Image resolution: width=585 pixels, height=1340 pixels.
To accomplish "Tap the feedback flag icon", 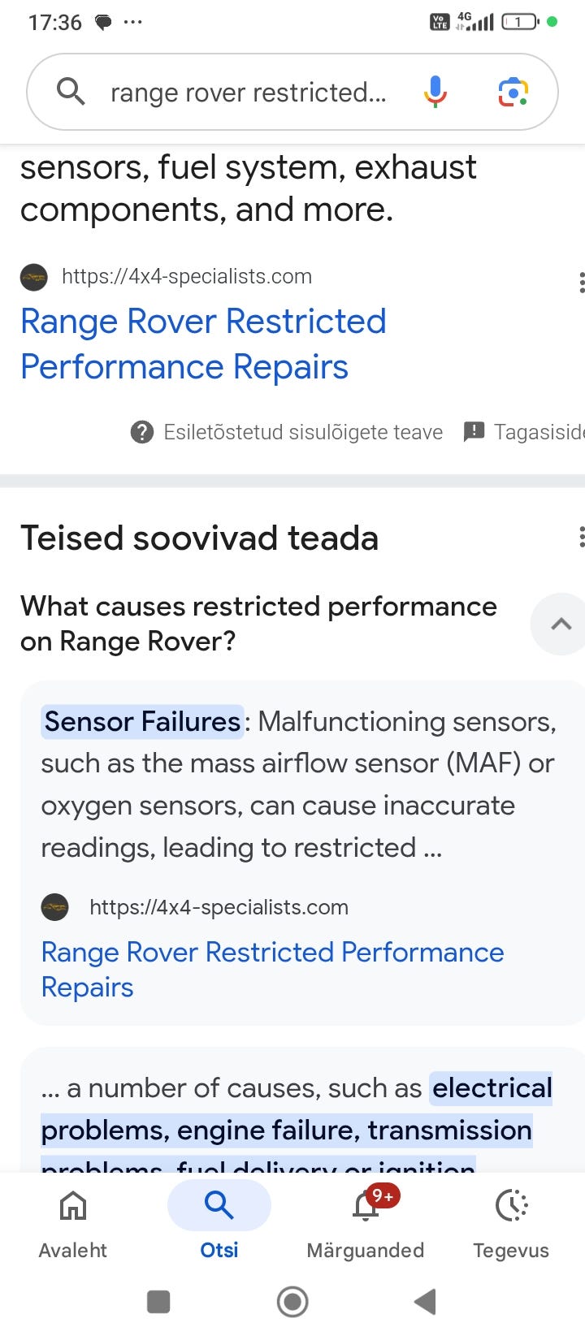I will coord(474,432).
